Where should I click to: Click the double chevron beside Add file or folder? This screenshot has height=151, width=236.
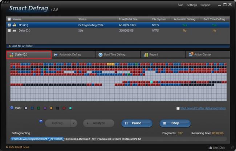coord(10,46)
